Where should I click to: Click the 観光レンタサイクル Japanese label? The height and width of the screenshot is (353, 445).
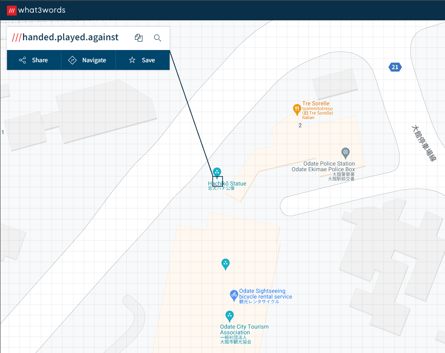pos(259,302)
